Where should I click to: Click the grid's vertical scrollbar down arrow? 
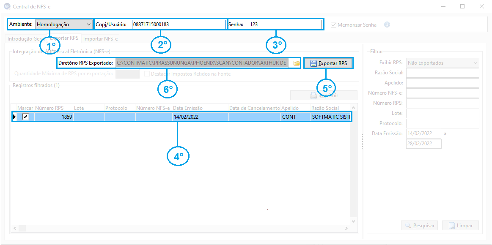tap(353, 220)
